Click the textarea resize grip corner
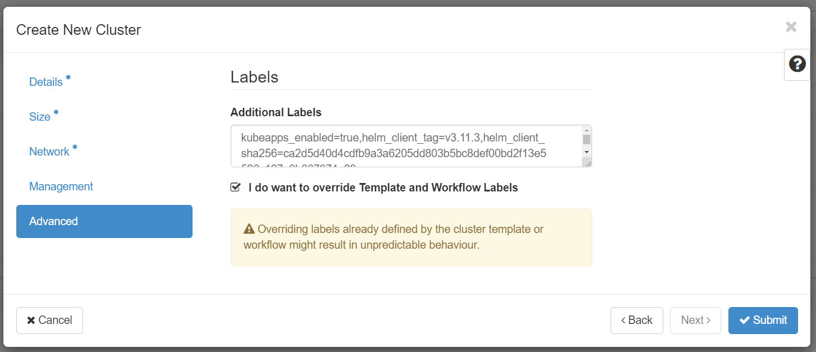The height and width of the screenshot is (352, 816). click(x=587, y=163)
